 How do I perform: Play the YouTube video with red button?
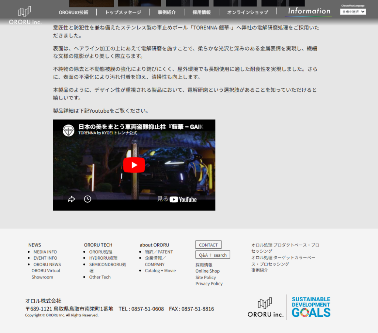pos(134,165)
